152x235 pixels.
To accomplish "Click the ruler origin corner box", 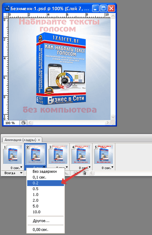I will [6, 15].
